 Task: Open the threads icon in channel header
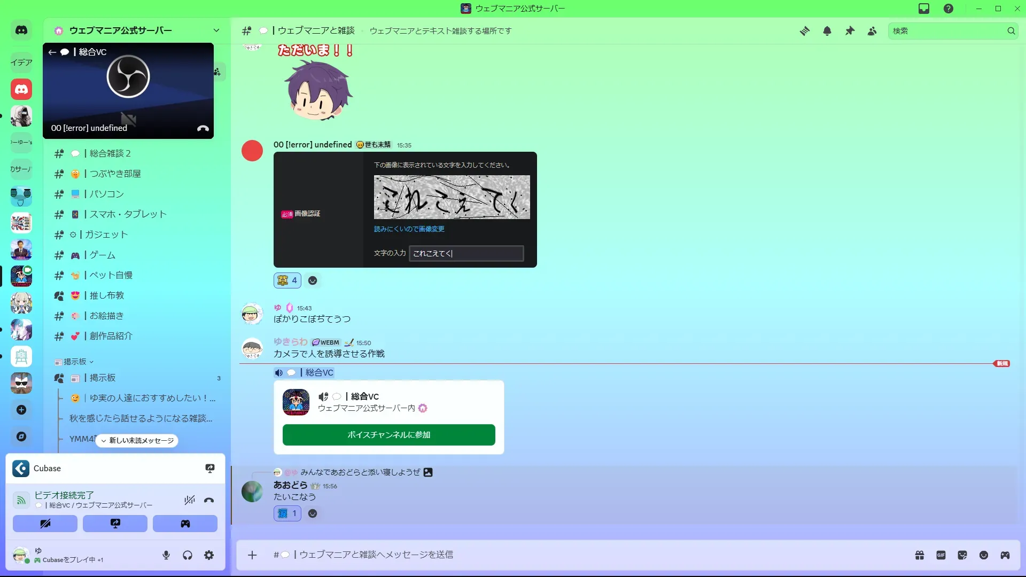pyautogui.click(x=804, y=31)
